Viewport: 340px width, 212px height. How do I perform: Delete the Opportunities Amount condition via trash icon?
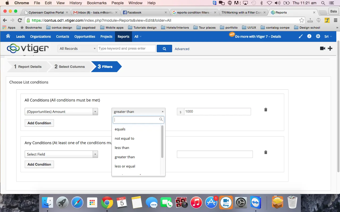click(266, 110)
